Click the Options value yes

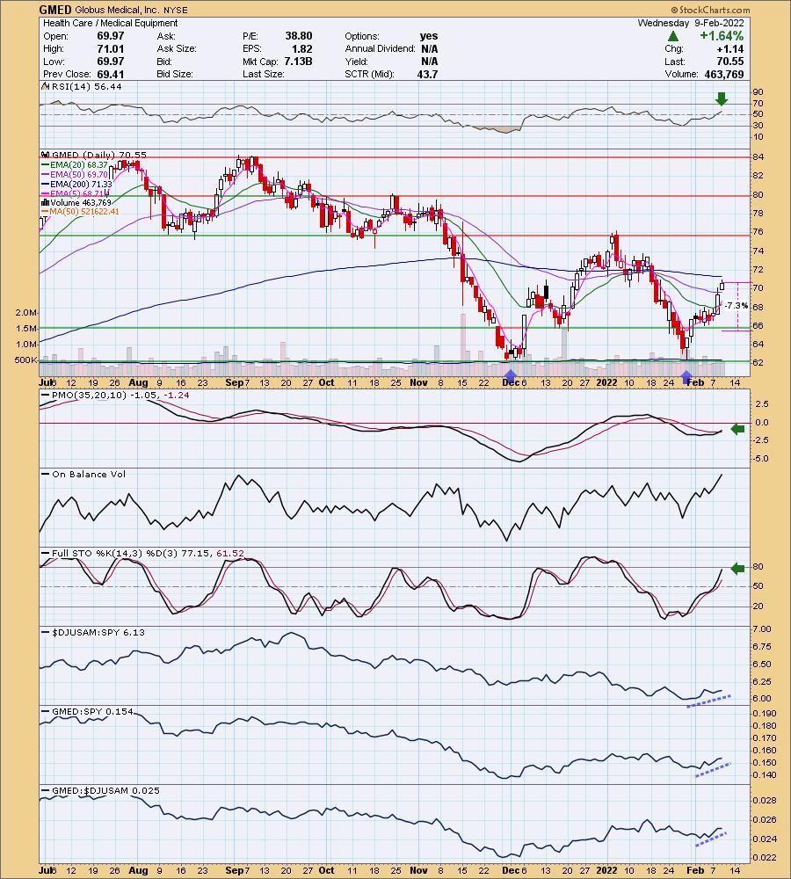[429, 36]
